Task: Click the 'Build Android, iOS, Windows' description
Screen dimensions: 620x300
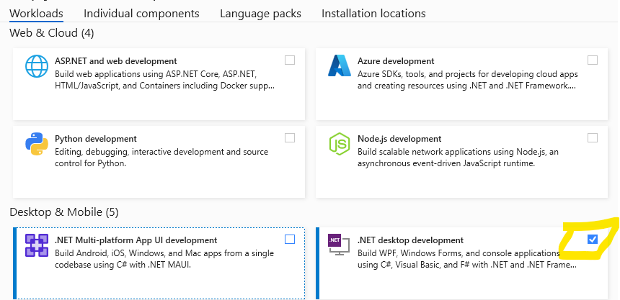Action: pos(164,259)
